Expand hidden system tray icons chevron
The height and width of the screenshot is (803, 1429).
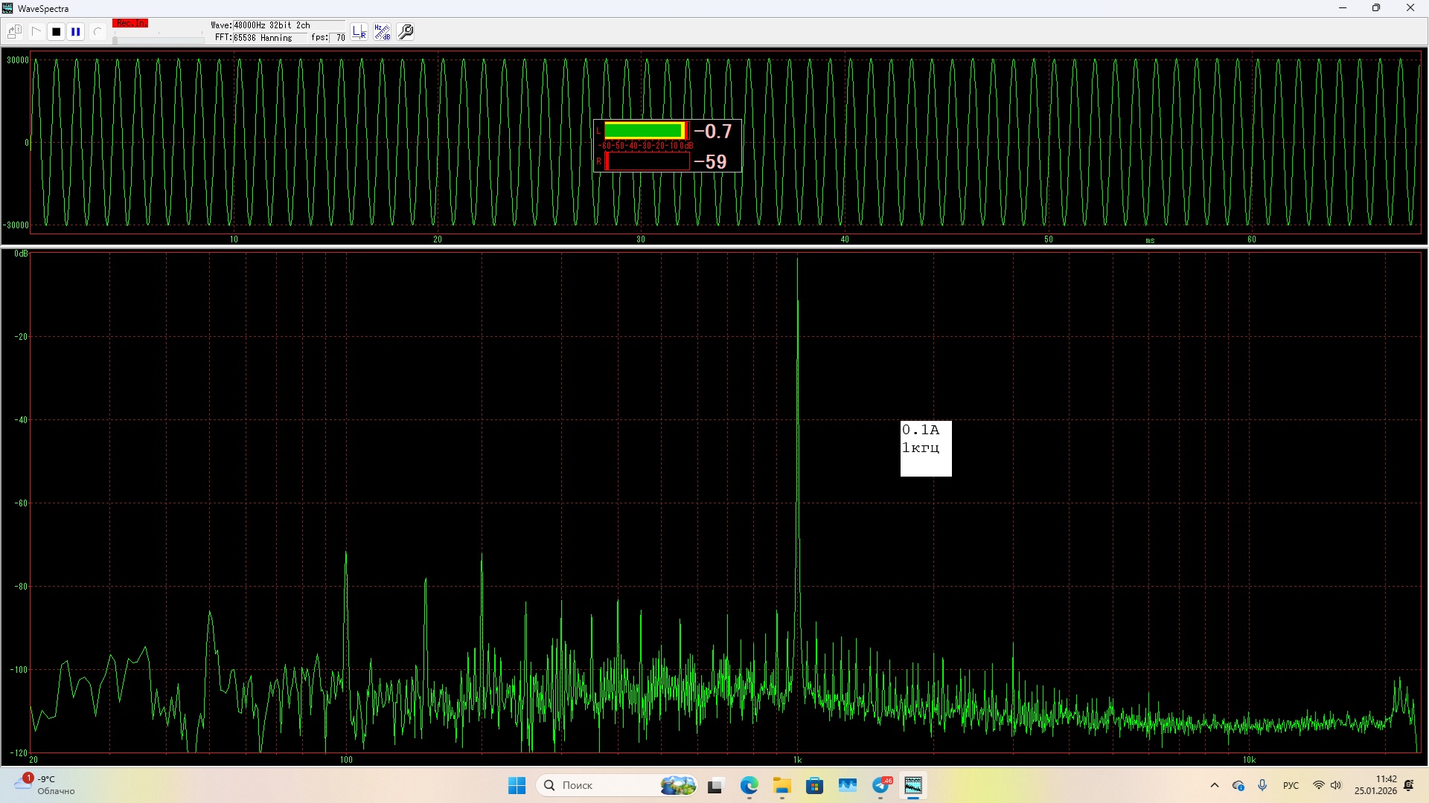(x=1215, y=785)
